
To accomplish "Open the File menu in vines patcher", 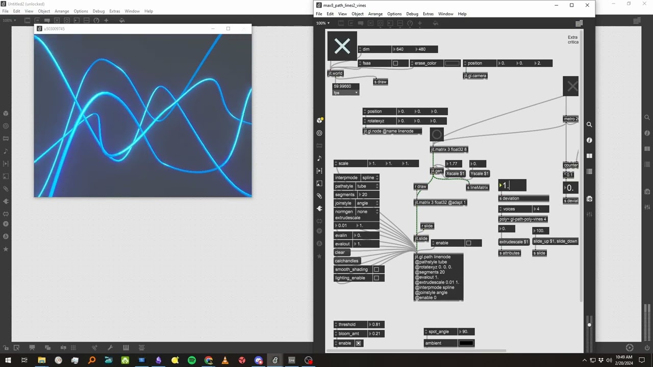I will pyautogui.click(x=319, y=14).
